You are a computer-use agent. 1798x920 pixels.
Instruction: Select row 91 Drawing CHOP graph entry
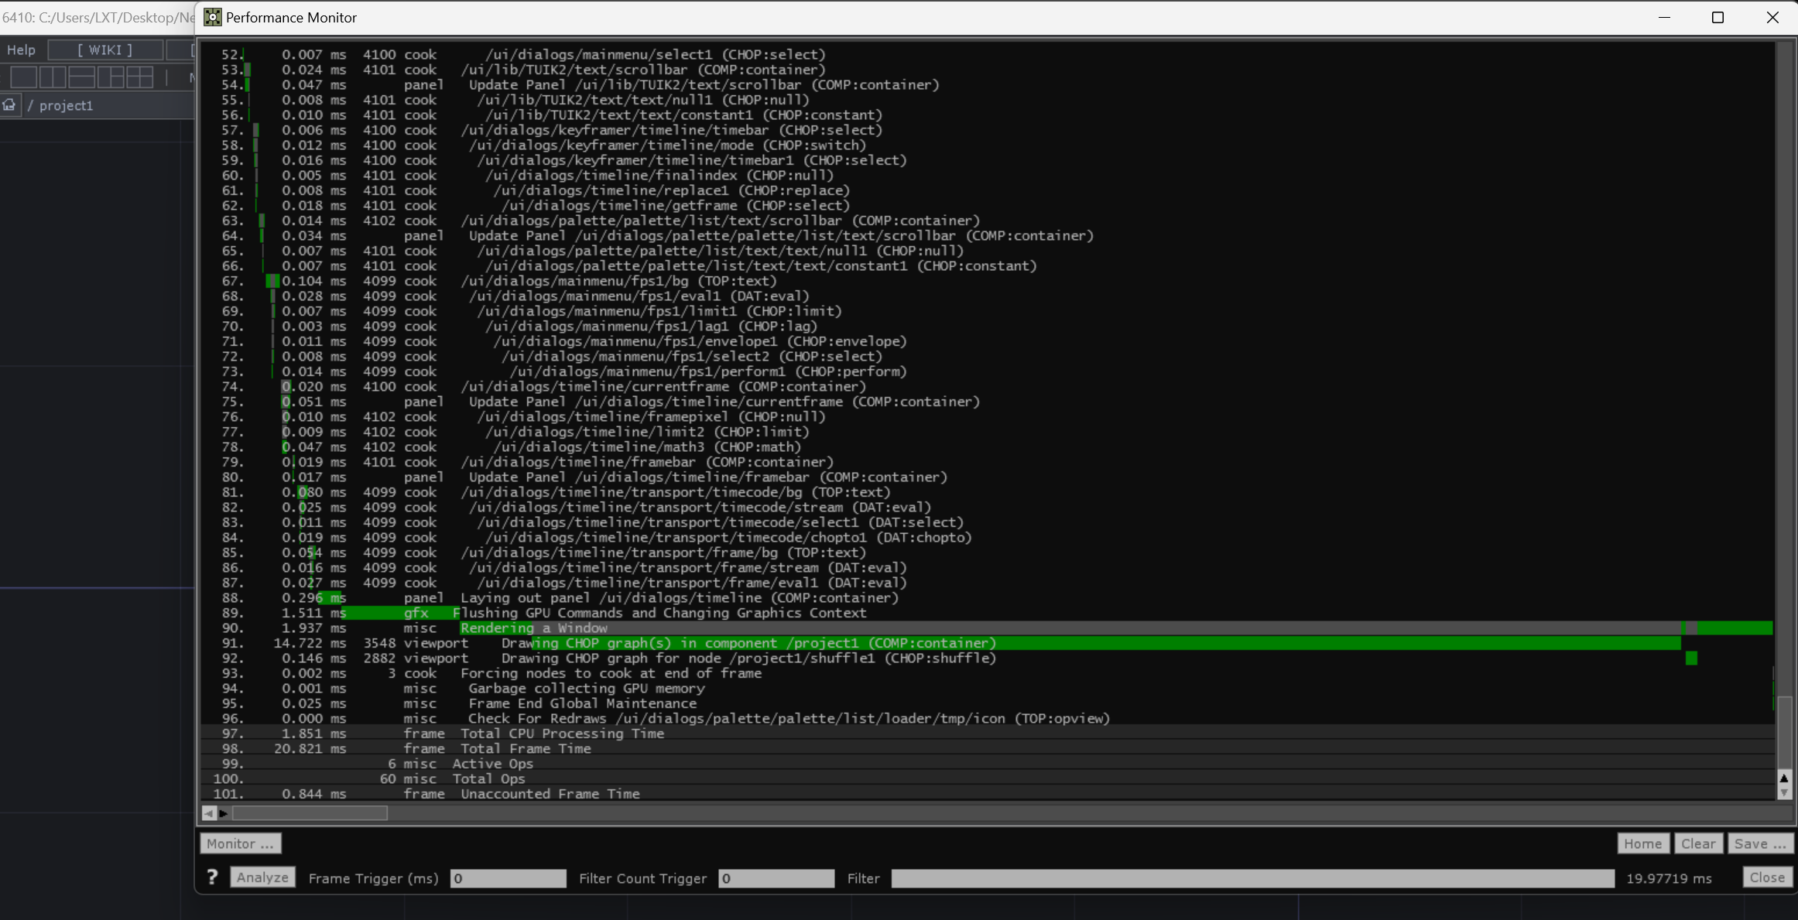(748, 643)
